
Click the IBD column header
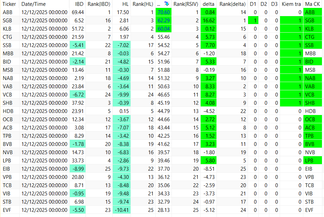(79, 4)
